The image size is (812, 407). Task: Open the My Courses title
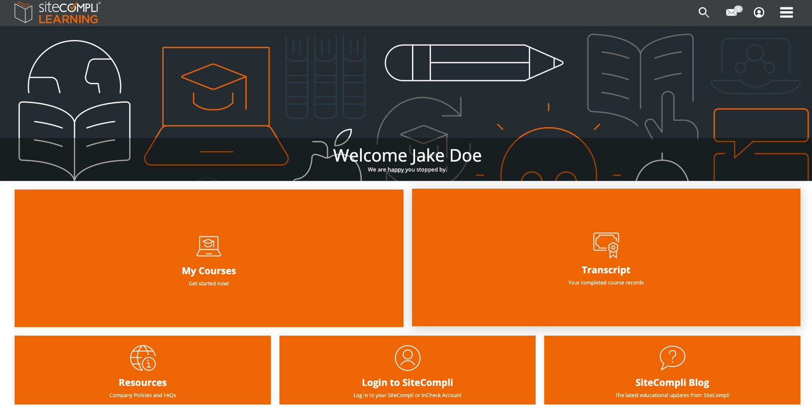209,271
